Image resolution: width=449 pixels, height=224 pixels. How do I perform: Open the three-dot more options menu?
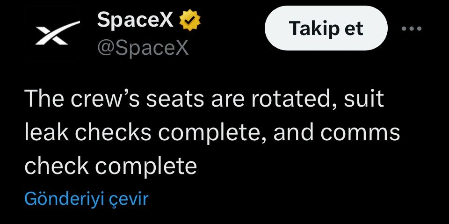pos(412,29)
